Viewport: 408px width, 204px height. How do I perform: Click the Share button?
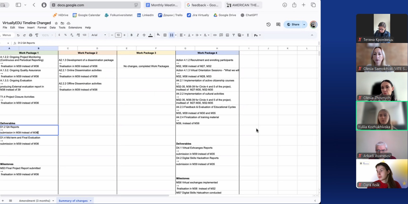293,24
